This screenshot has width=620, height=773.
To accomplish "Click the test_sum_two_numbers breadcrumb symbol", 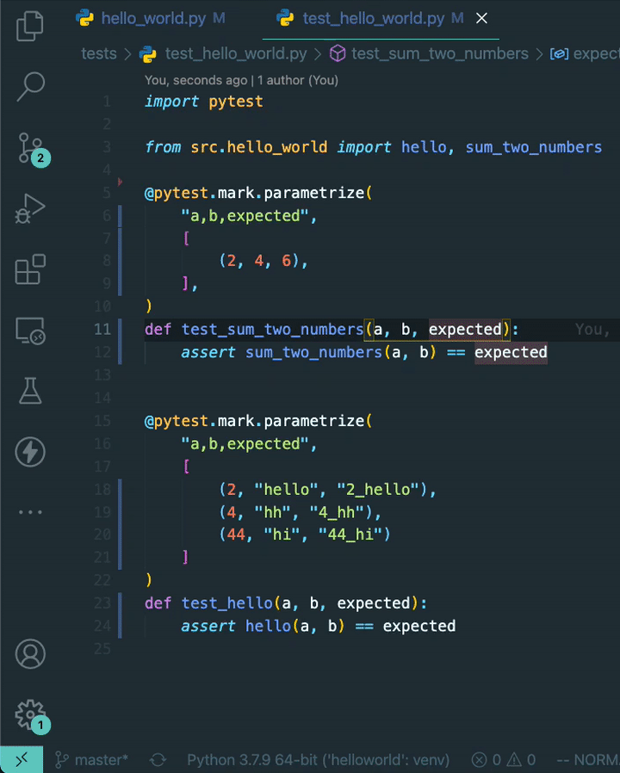I will point(439,53).
